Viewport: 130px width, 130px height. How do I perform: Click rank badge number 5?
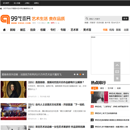(x=92, y=127)
